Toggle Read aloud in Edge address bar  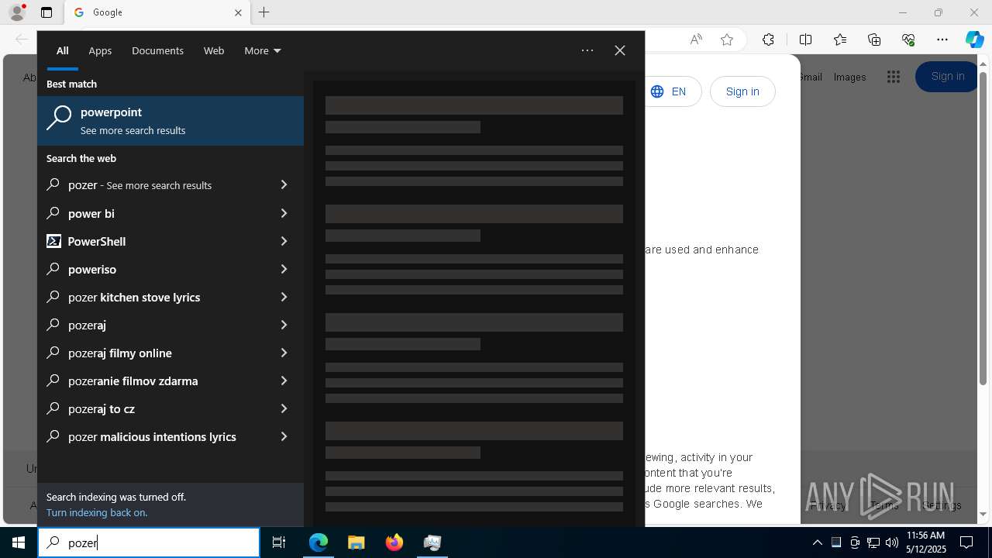[696, 40]
